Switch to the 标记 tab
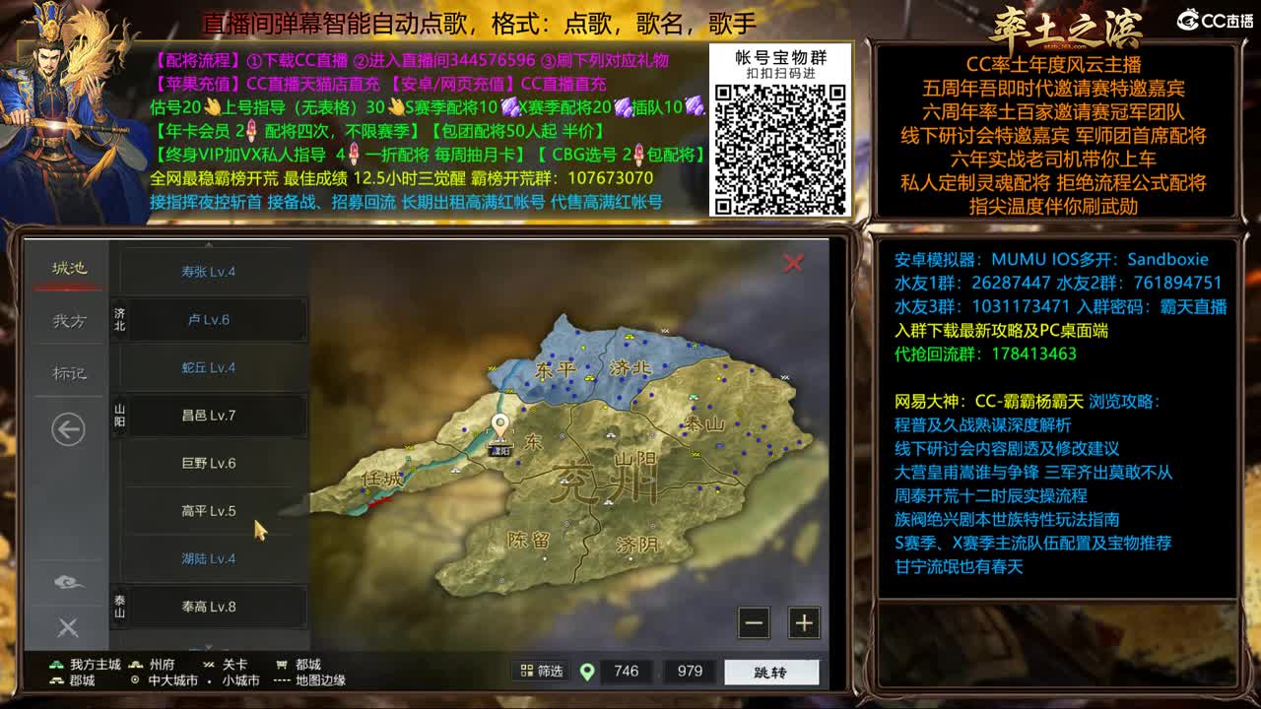The width and height of the screenshot is (1261, 709). pyautogui.click(x=69, y=373)
